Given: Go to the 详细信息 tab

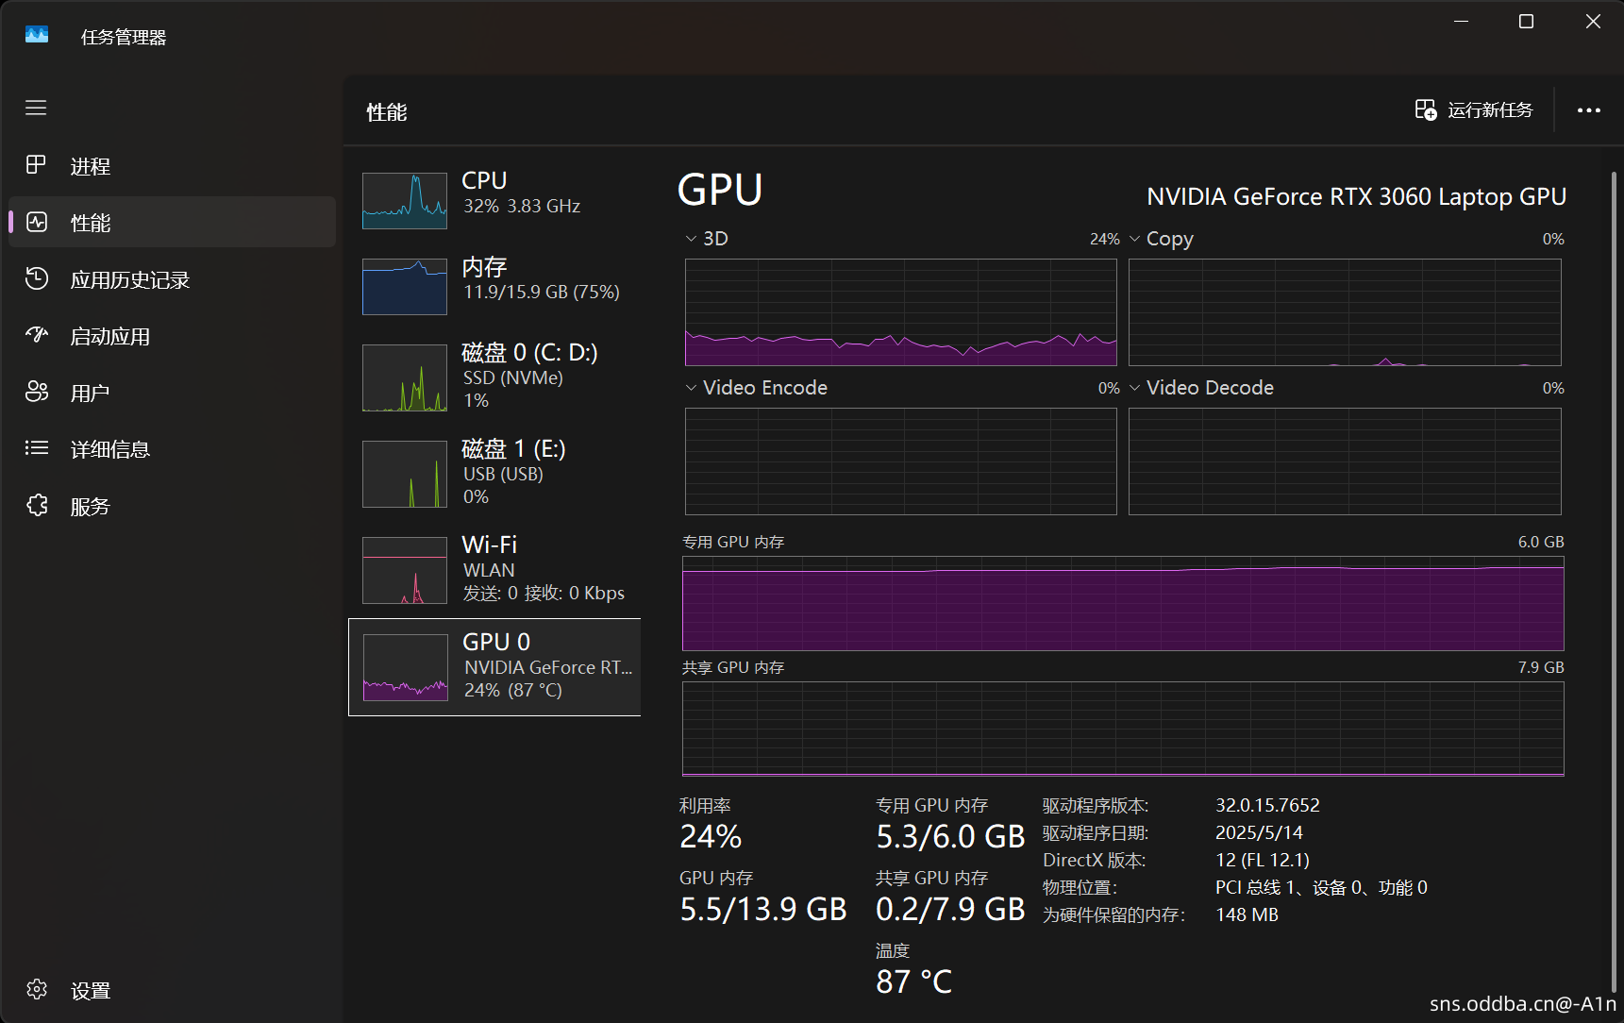Looking at the screenshot, I should pyautogui.click(x=172, y=449).
